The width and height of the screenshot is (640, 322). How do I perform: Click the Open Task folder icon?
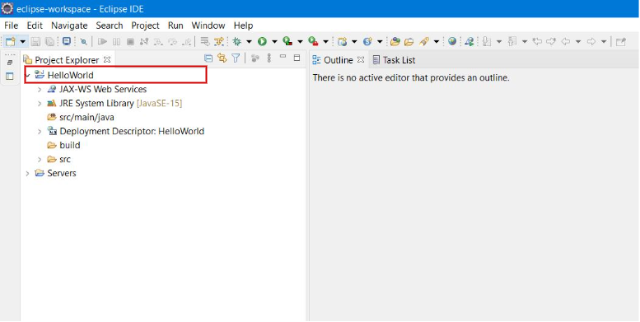click(x=409, y=41)
